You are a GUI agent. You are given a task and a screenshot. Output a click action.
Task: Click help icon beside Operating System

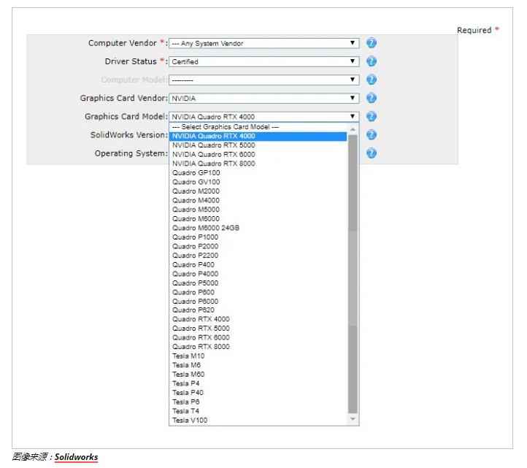click(371, 153)
